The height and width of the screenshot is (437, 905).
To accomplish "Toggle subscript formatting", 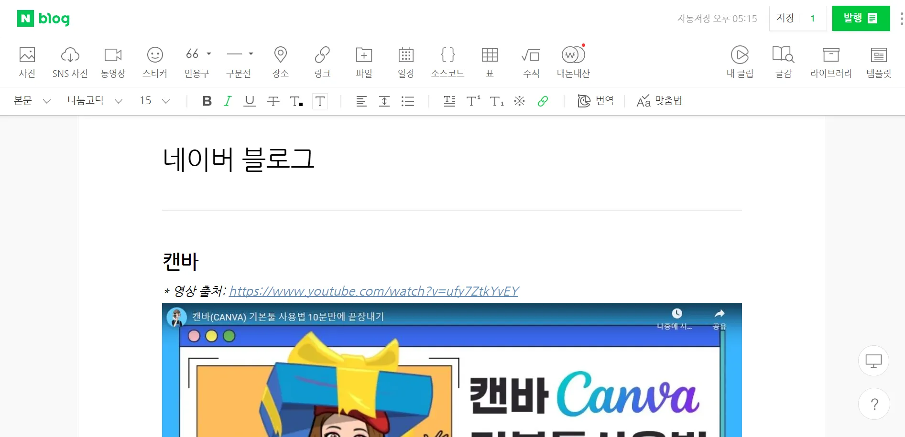I will [x=497, y=101].
